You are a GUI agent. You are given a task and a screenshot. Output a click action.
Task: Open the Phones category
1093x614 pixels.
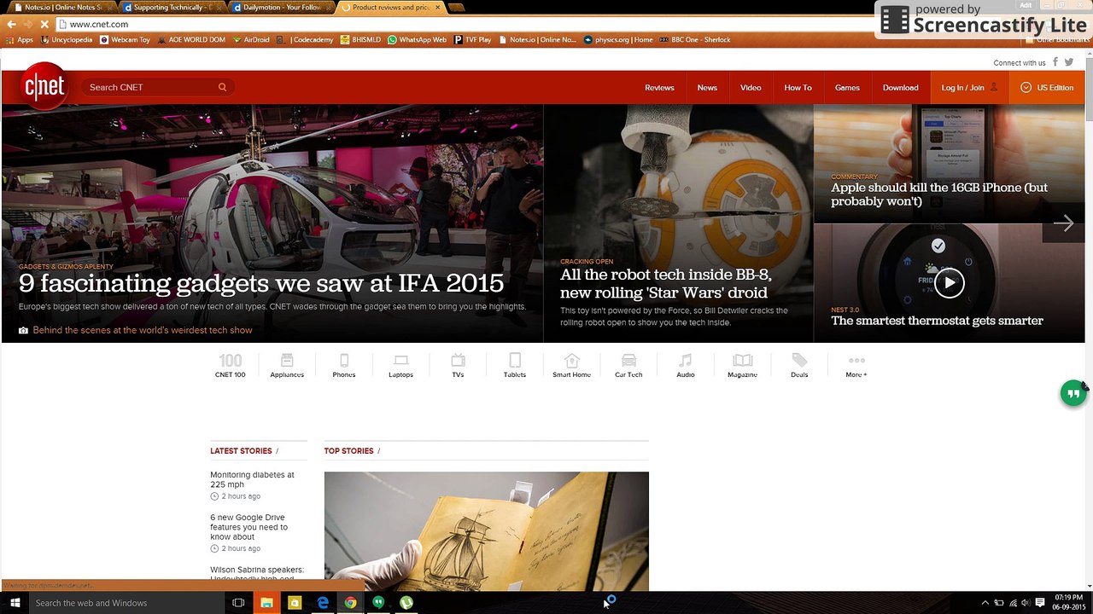[x=344, y=366]
